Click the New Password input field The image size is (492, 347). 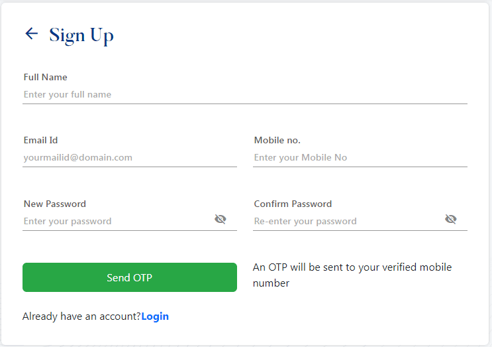116,221
